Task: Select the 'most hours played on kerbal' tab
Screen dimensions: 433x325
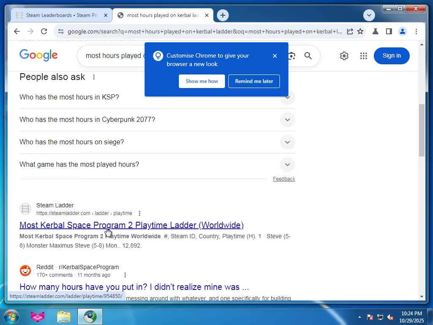Action: [x=162, y=15]
